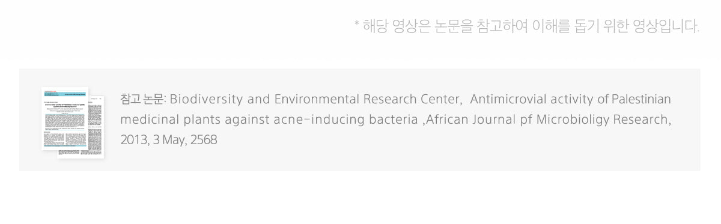This screenshot has height=224, width=721.
Task: Click the asterisk before the notice text
Action: (x=356, y=25)
